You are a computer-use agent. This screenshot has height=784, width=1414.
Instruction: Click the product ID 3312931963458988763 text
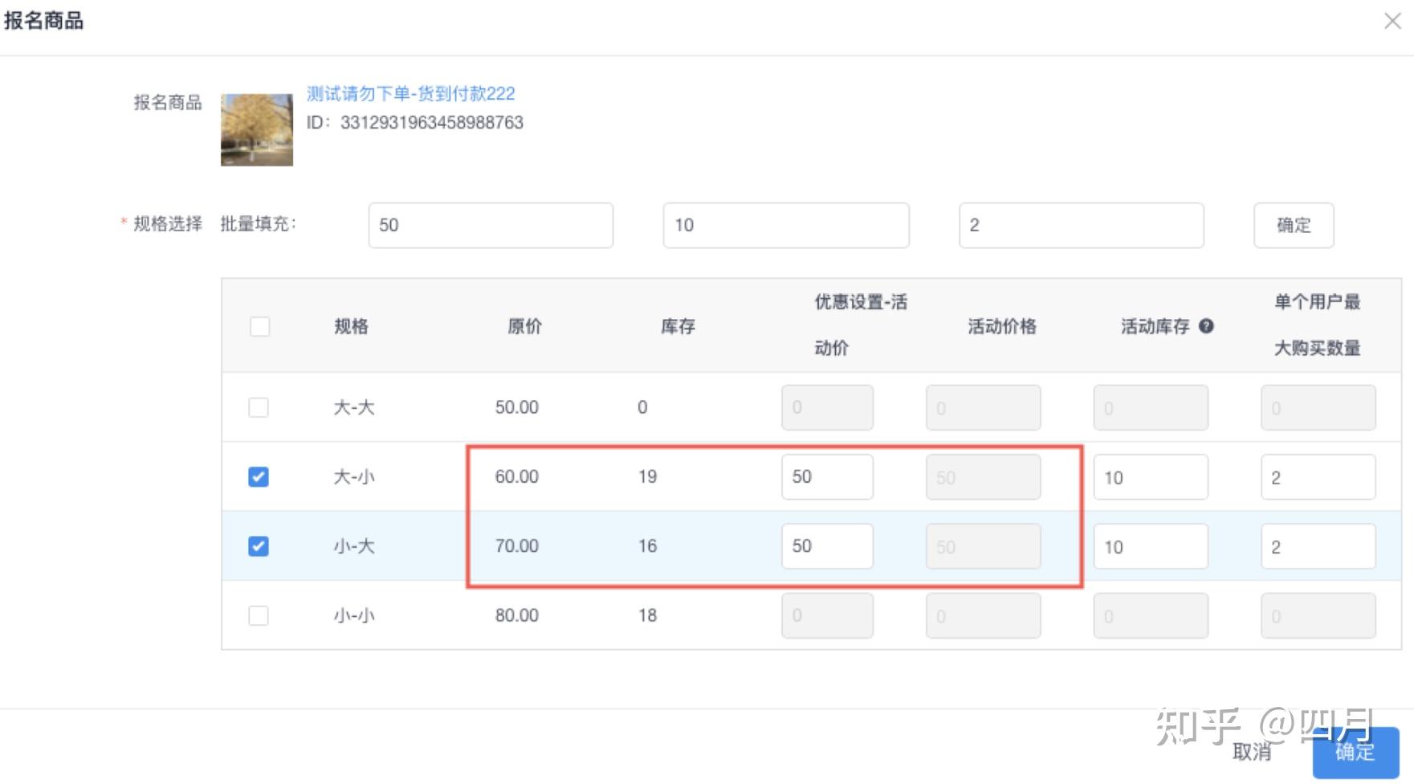[432, 123]
